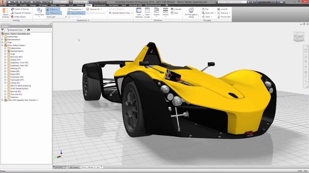Image resolution: width=309 pixels, height=173 pixels.
Task: Open the Design ribbon tab
Action: [33, 5]
